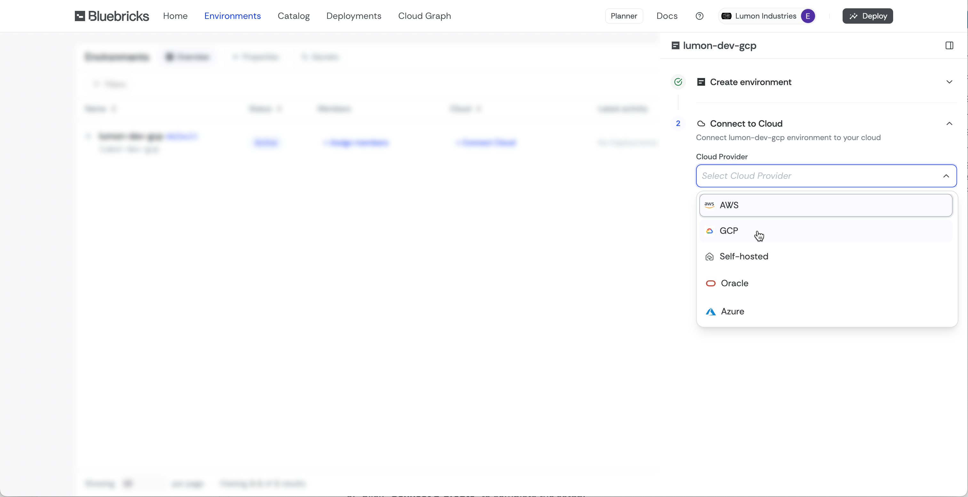
Task: Click the Bluebricks logo icon
Action: coord(80,16)
